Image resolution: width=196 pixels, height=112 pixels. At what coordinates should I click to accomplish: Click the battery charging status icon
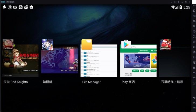tap(181, 7)
